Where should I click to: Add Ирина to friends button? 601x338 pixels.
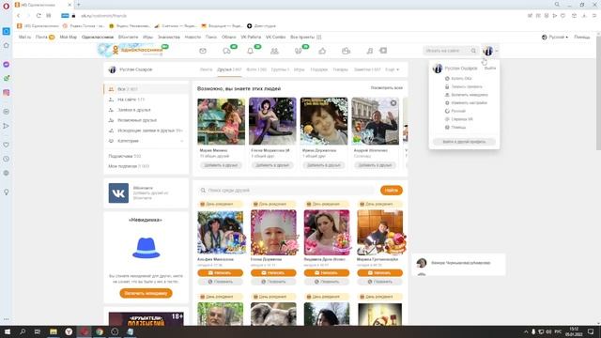tap(323, 165)
